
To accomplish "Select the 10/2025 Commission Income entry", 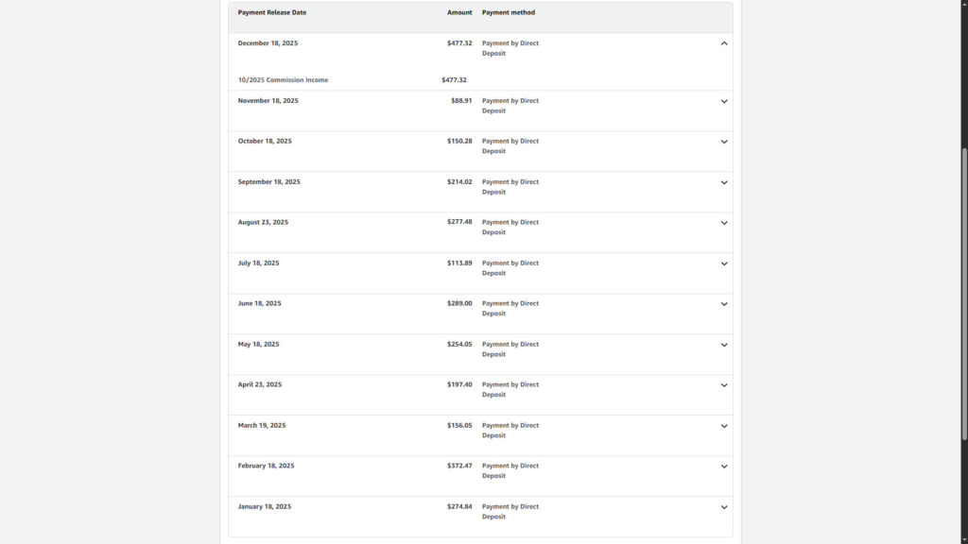I will tap(284, 80).
